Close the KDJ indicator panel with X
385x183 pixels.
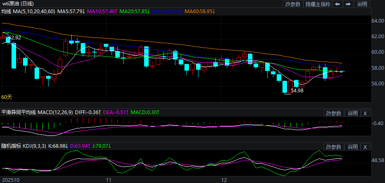point(365,147)
